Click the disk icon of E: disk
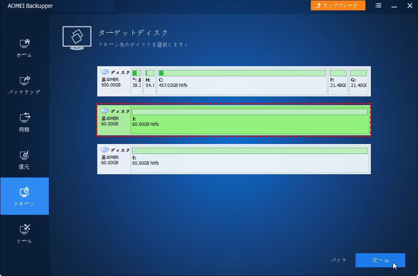The image size is (418, 276). [x=105, y=150]
